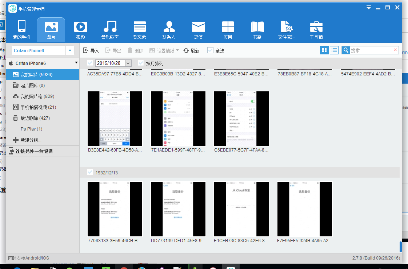Click into the 搜索 search field

(x=371, y=50)
